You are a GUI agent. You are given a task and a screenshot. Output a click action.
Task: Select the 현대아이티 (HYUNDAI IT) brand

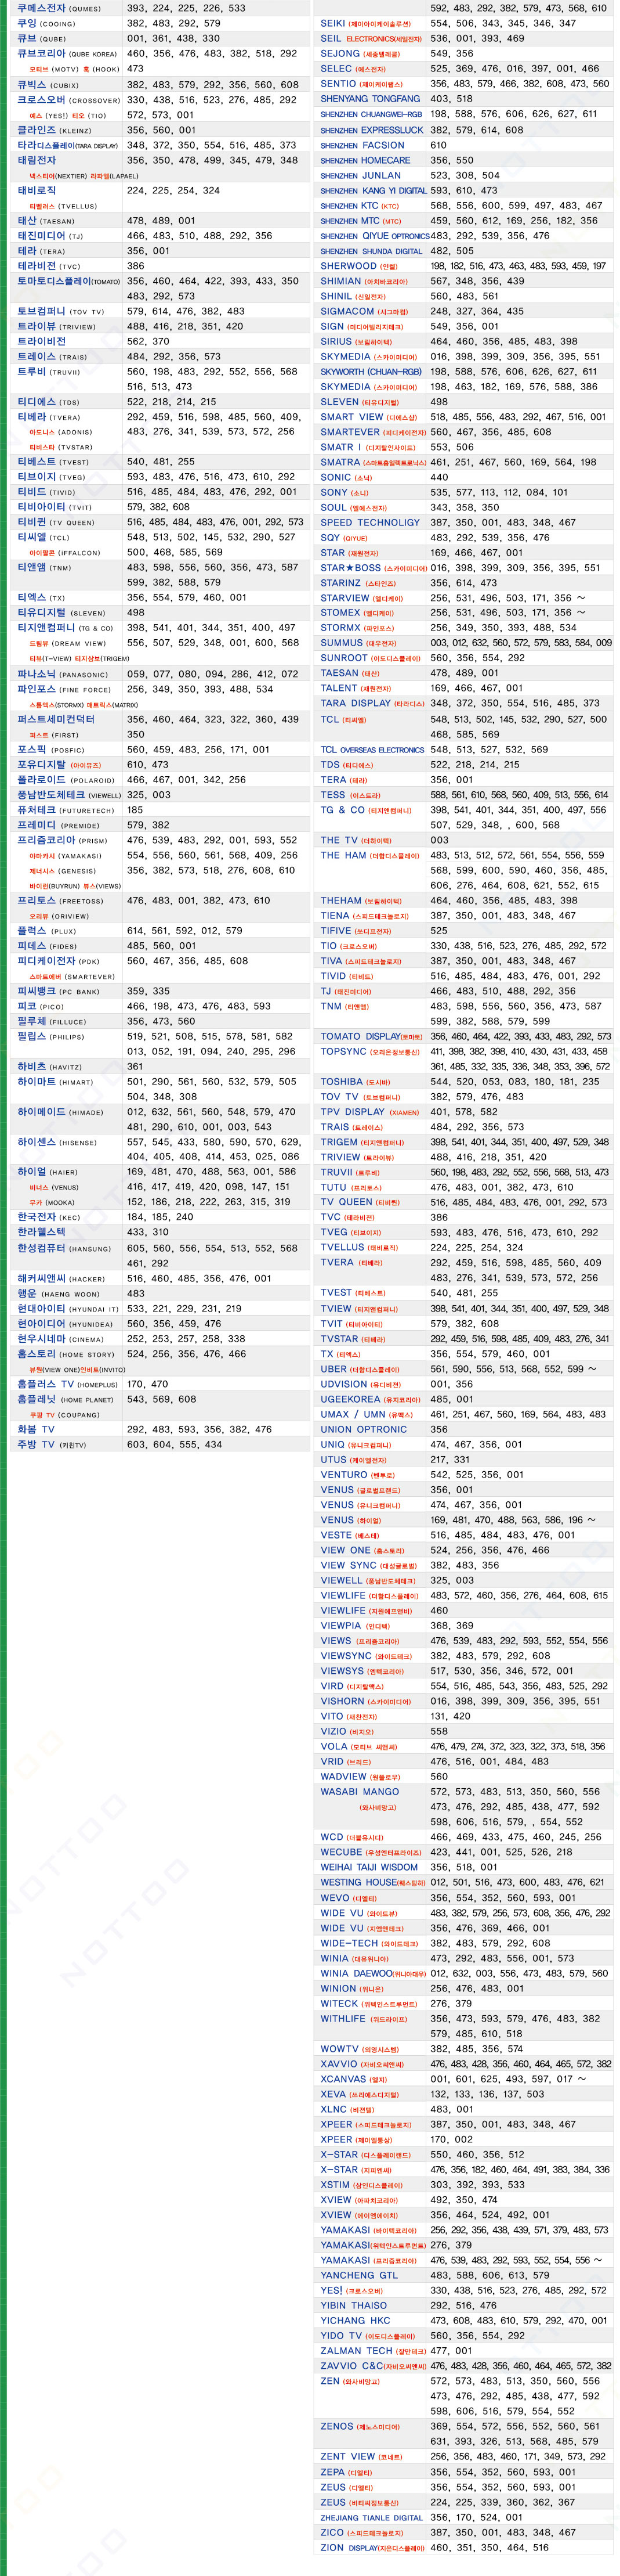pos(61,1308)
